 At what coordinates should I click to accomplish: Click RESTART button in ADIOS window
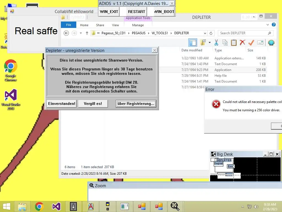point(137,12)
